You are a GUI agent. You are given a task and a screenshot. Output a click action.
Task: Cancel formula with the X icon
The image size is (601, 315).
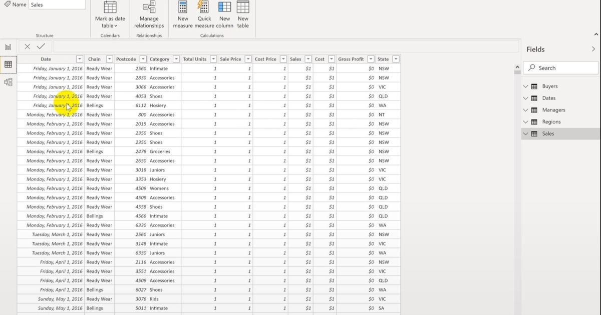[x=28, y=46]
